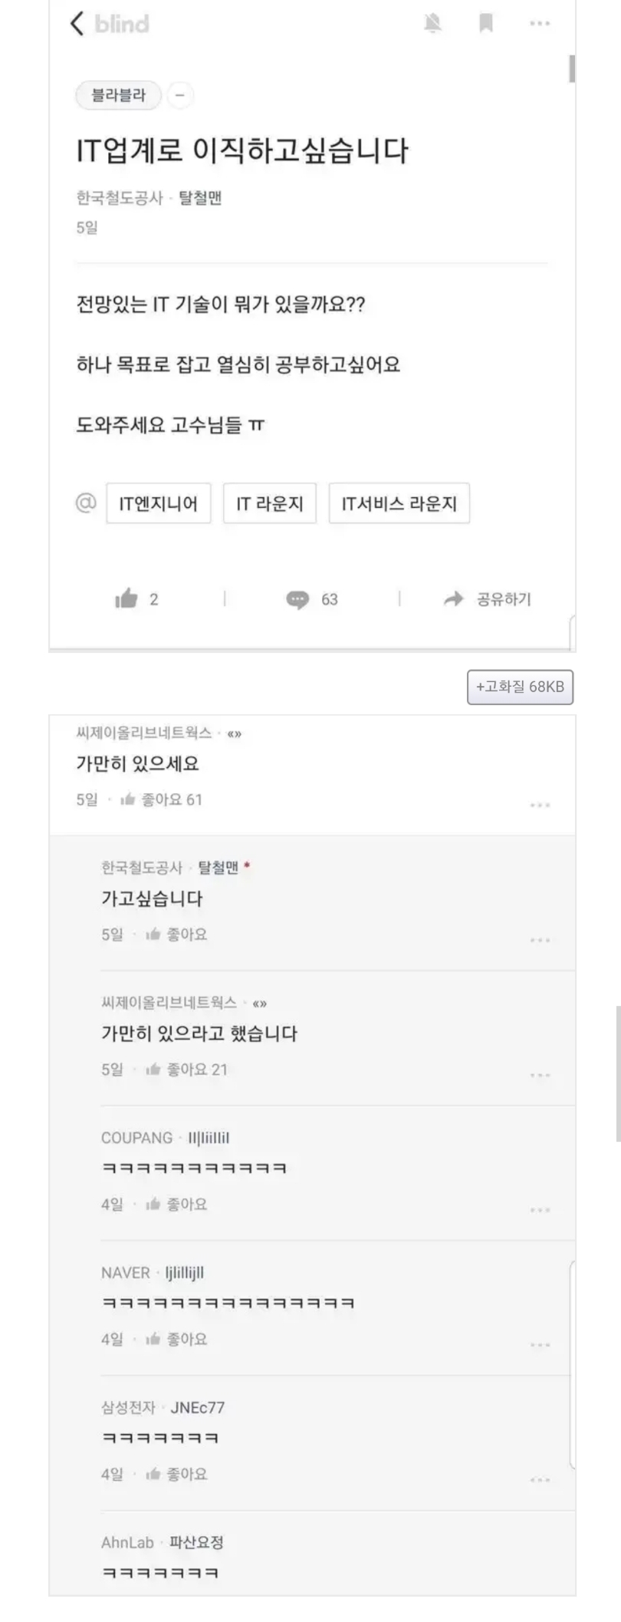Open the IT서비스 라운지 channel tag
The width and height of the screenshot is (621, 1622).
(399, 504)
